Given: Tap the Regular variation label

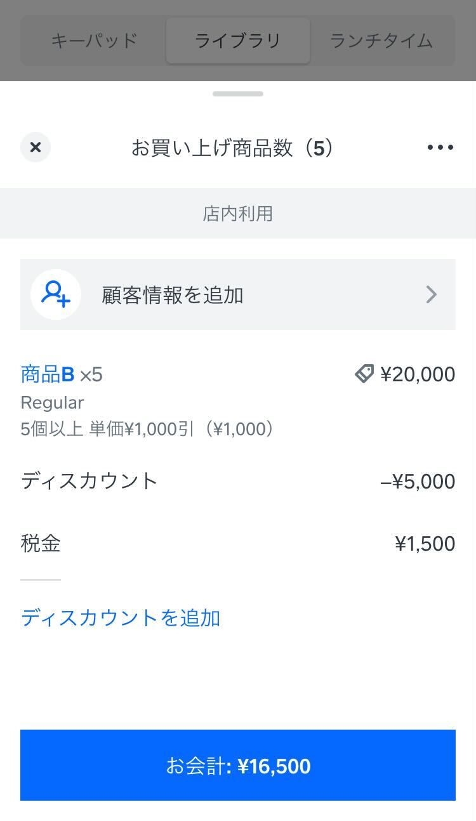Looking at the screenshot, I should [52, 403].
